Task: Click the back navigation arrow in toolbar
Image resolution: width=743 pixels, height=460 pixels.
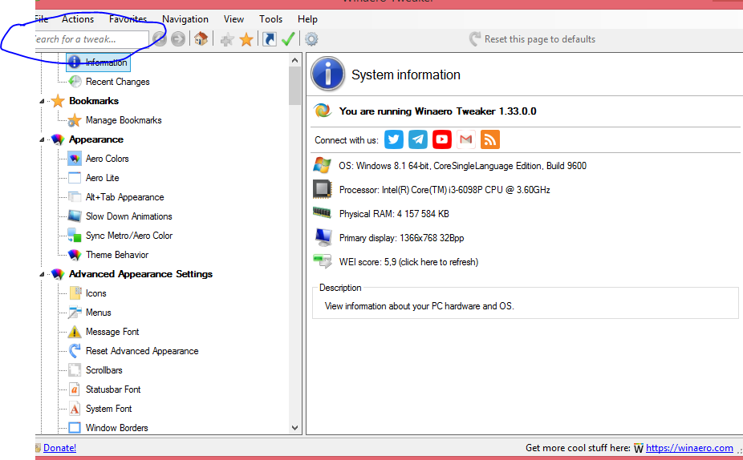Action: [x=160, y=39]
